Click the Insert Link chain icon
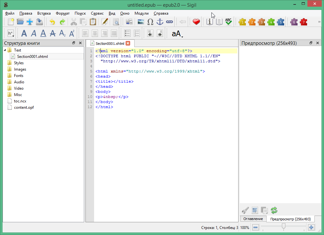 coord(169,22)
